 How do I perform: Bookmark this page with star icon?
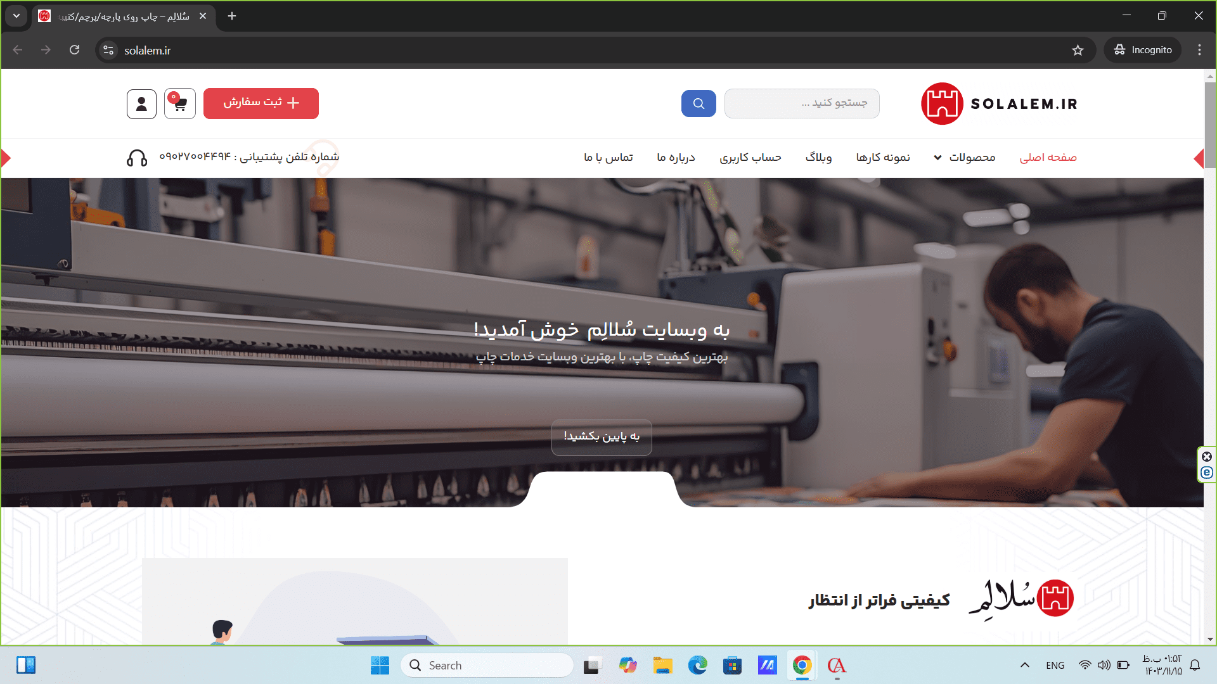coord(1078,50)
